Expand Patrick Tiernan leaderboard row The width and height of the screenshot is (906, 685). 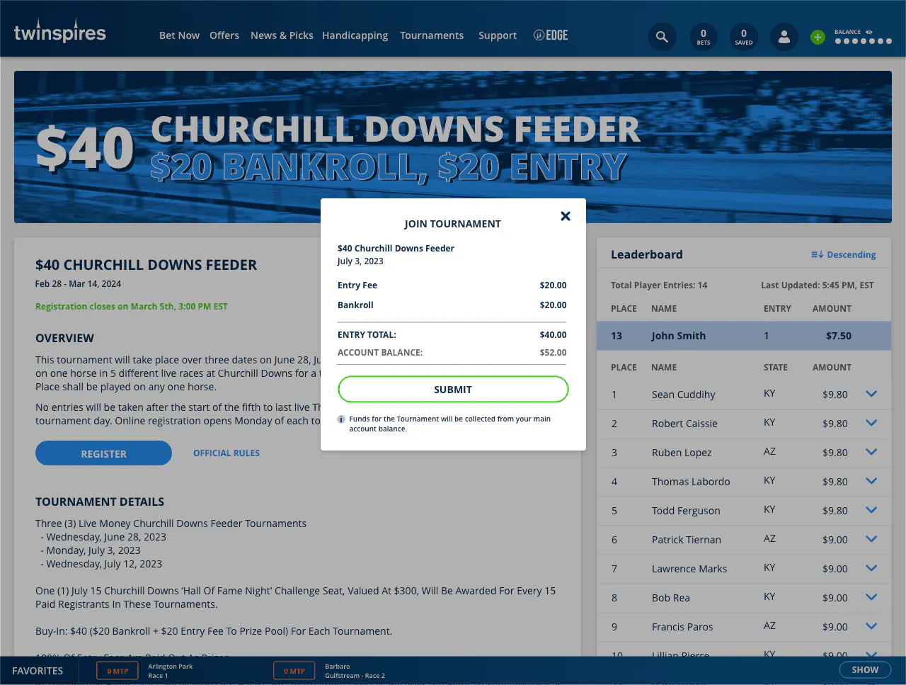[871, 539]
